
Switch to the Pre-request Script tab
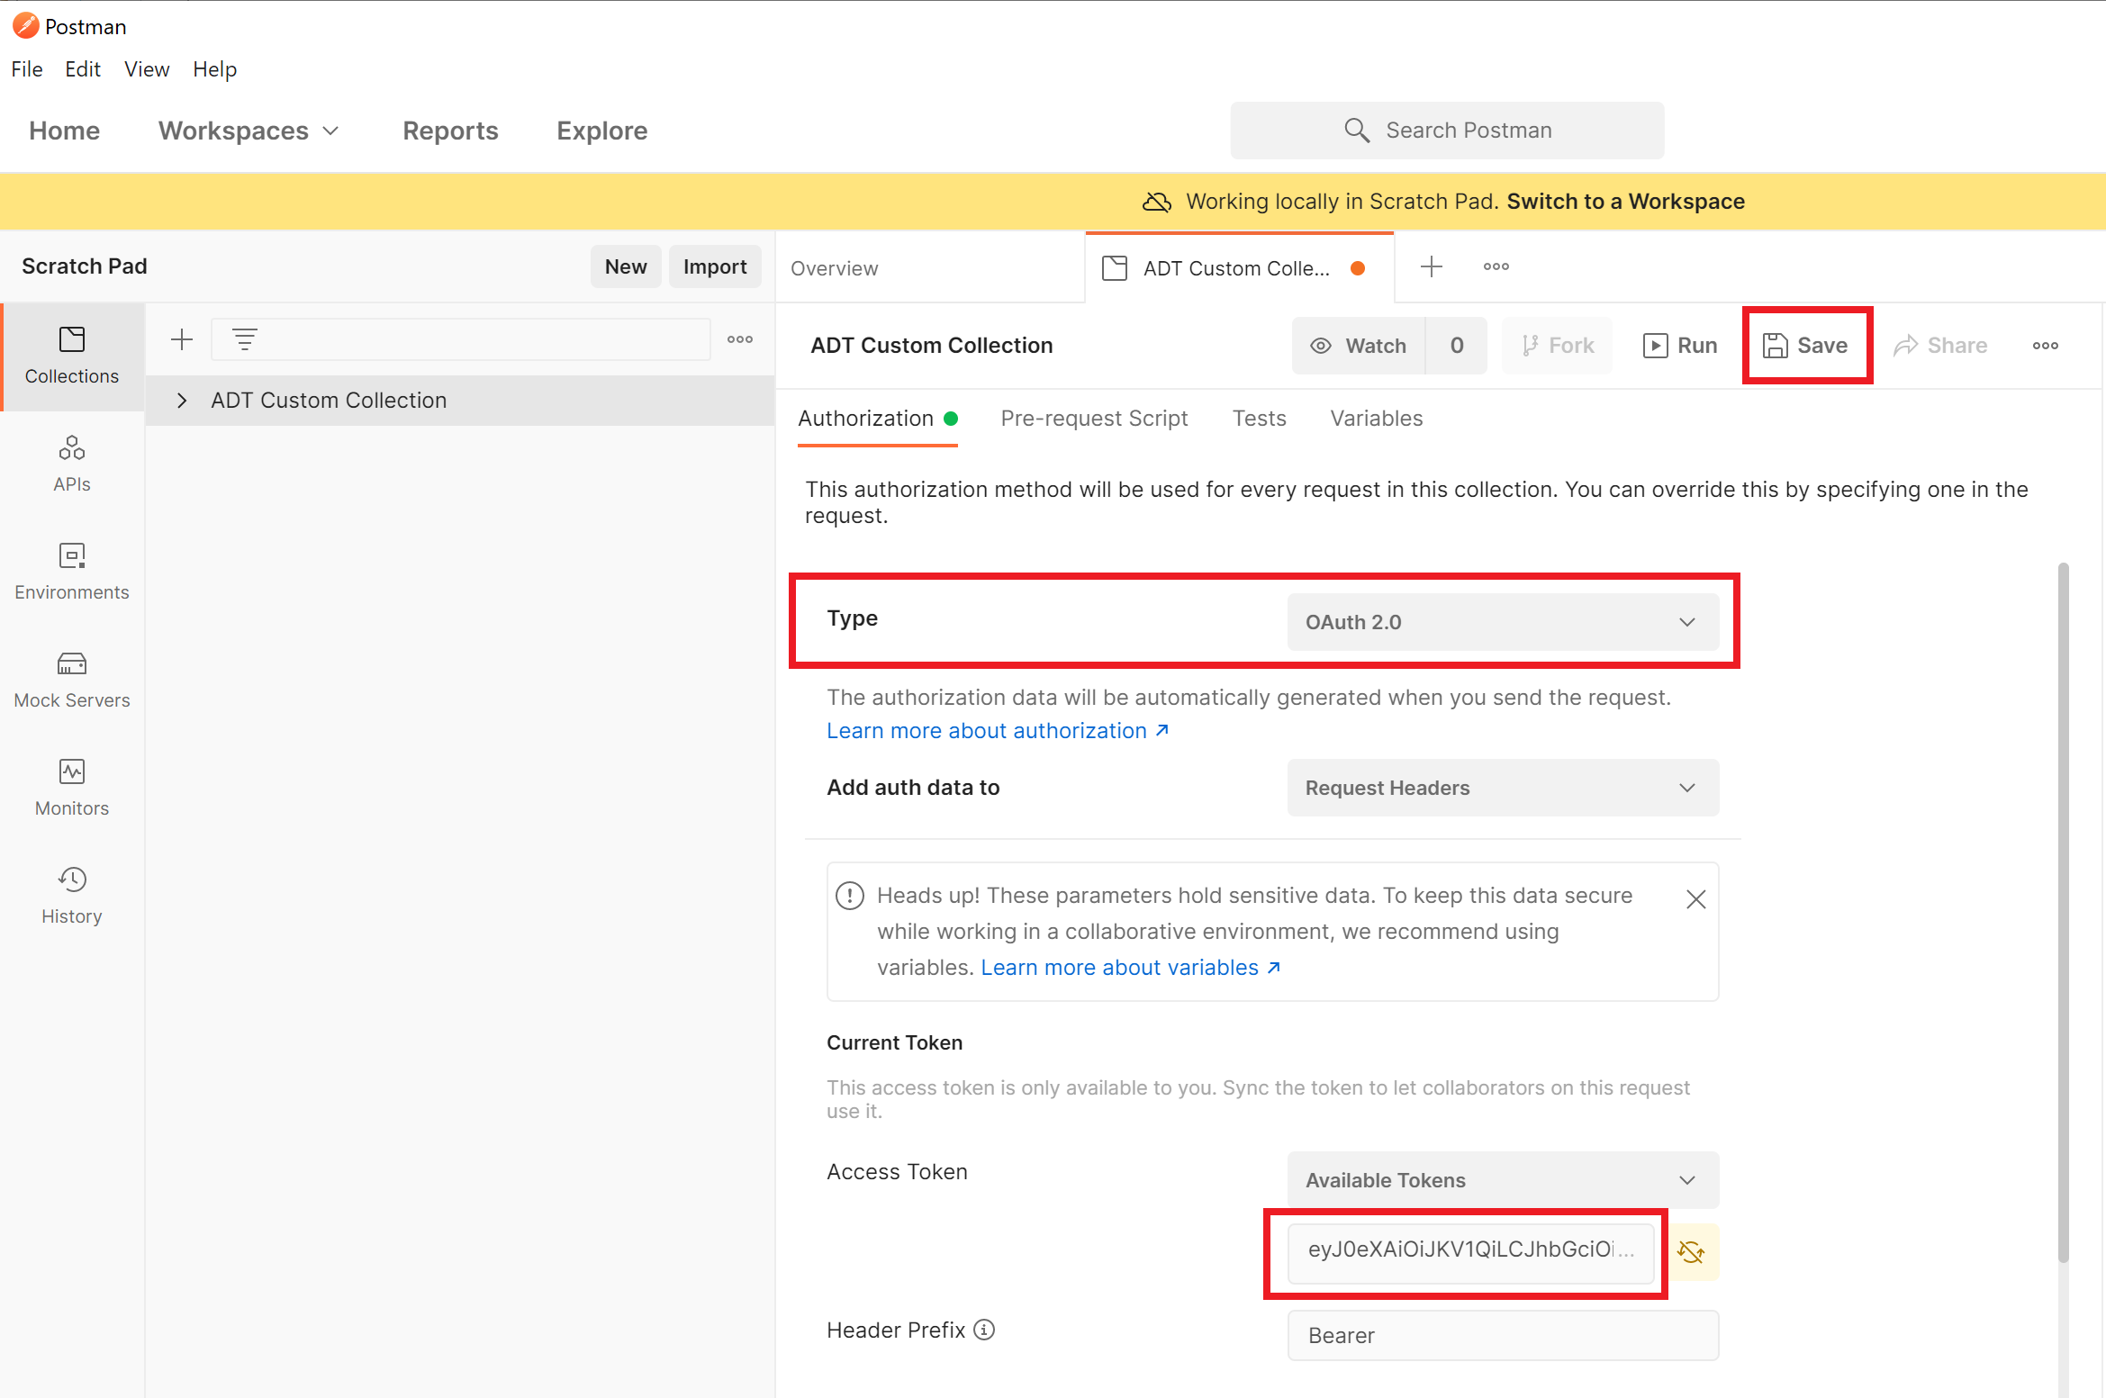coord(1094,419)
